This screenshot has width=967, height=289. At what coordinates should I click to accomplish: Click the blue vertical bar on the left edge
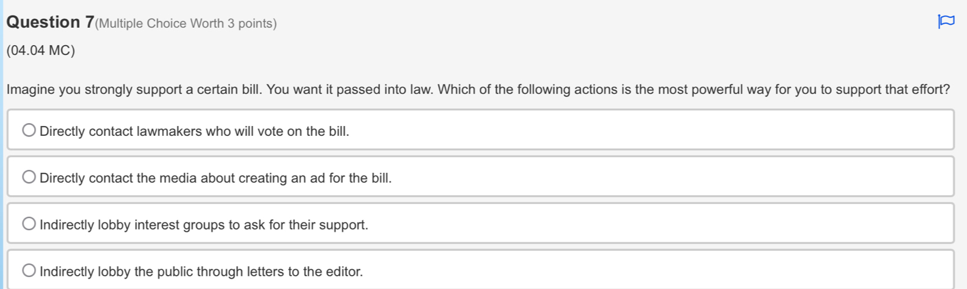point(2,144)
